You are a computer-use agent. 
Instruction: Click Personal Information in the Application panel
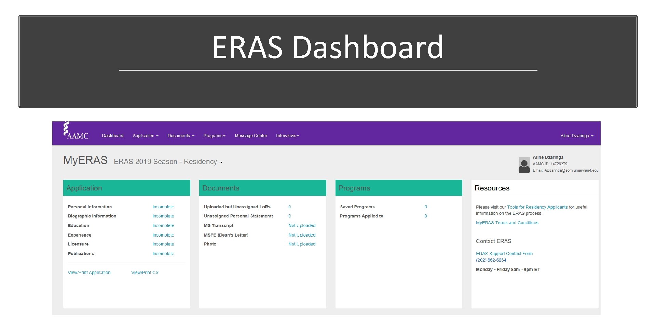tap(90, 207)
